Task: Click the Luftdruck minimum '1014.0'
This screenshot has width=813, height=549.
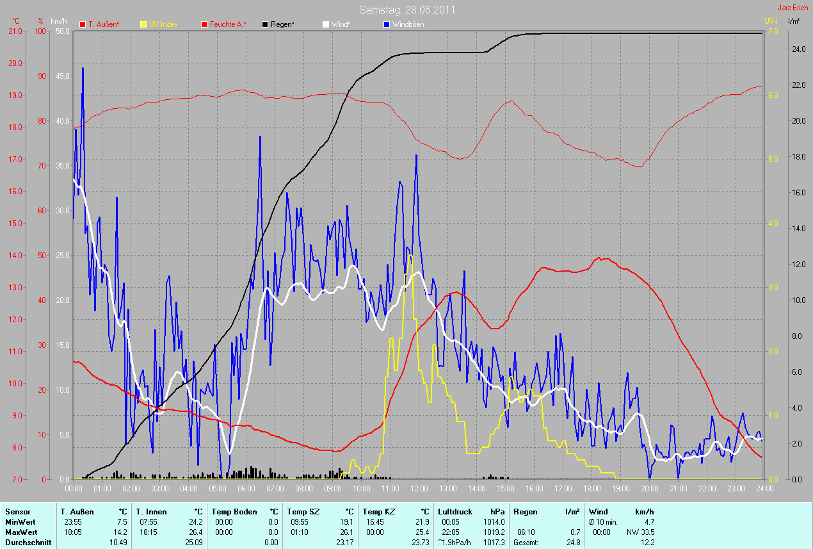Action: [494, 522]
